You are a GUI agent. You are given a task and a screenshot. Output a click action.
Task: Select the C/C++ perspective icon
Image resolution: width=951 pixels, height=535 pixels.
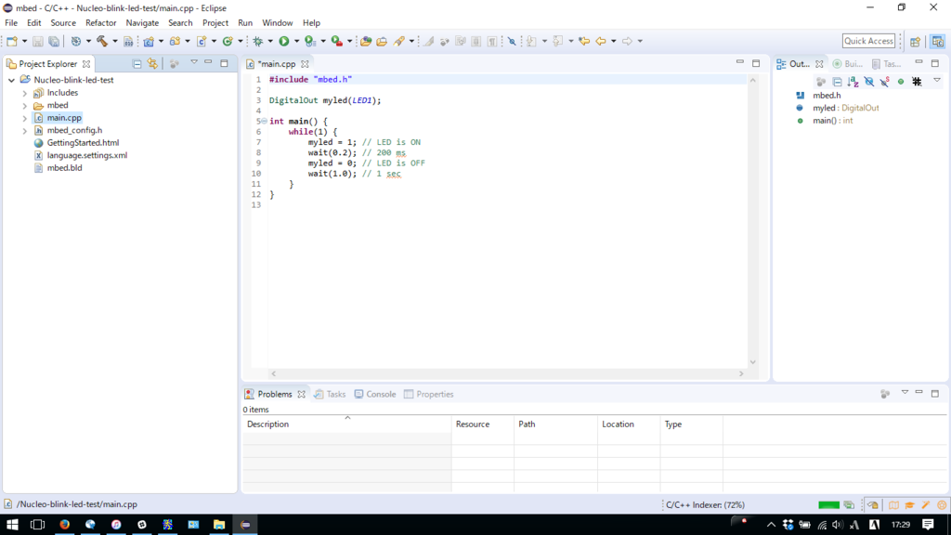click(x=938, y=41)
